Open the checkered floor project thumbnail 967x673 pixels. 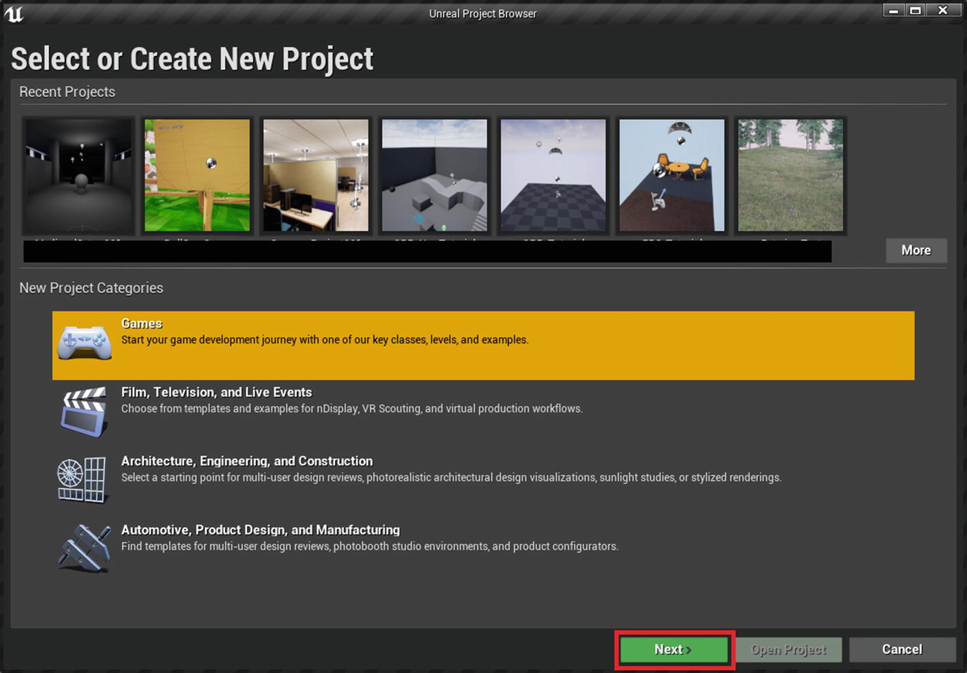click(x=553, y=176)
